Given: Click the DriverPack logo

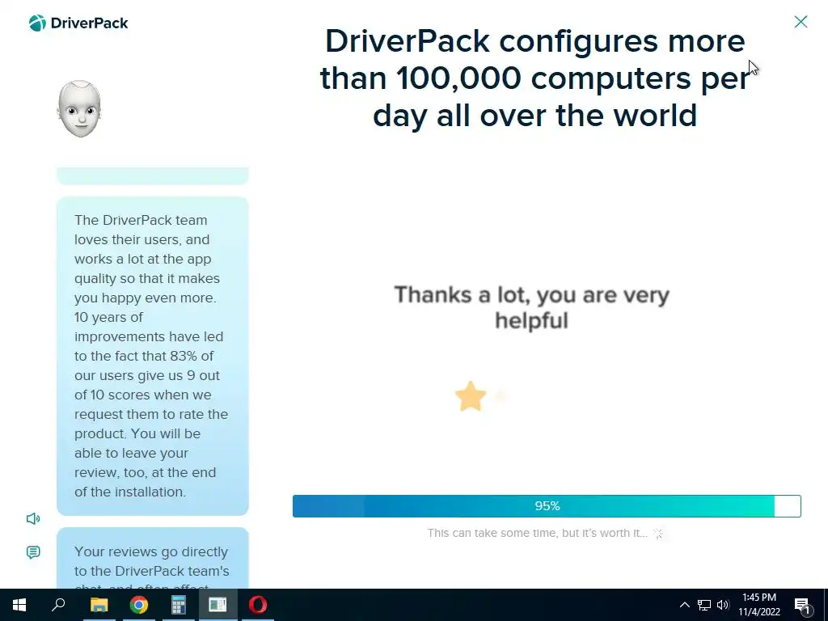Looking at the screenshot, I should [78, 23].
